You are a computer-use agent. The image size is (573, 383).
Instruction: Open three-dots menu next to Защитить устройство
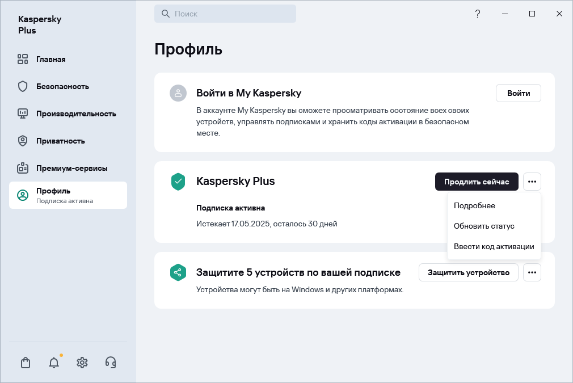pyautogui.click(x=532, y=272)
